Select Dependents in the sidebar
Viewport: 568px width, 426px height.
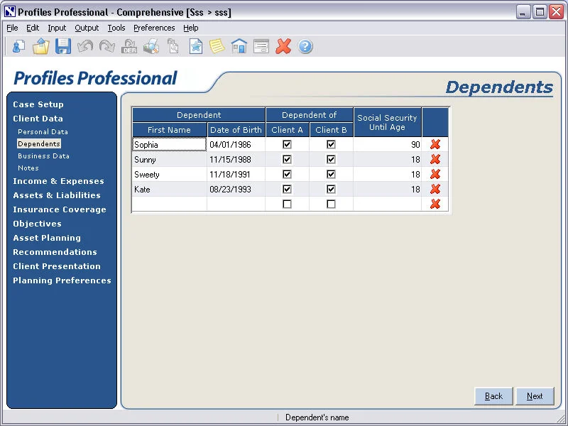click(x=39, y=144)
